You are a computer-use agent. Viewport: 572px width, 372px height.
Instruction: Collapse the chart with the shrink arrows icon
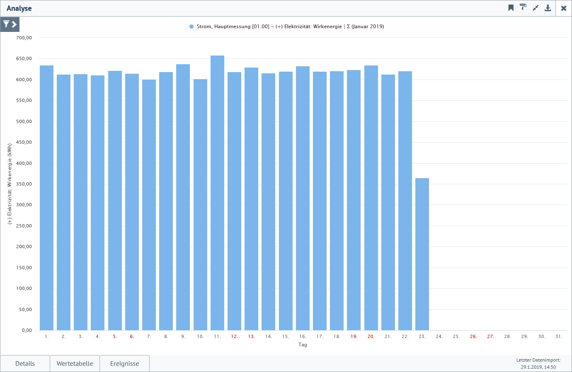click(536, 8)
